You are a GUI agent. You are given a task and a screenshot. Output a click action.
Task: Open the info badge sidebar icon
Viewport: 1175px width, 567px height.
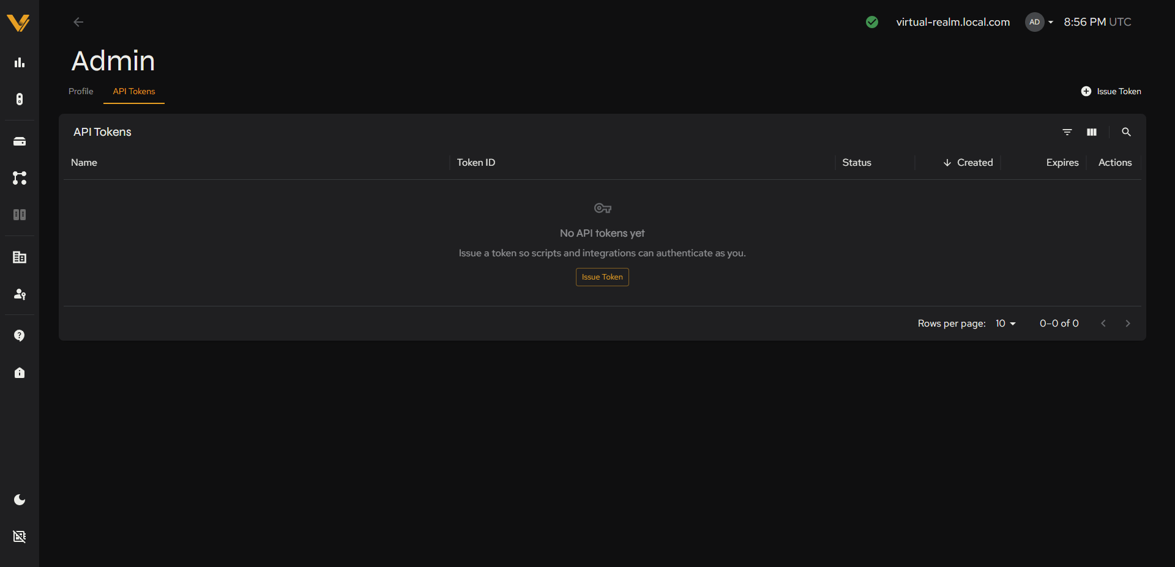point(20,372)
